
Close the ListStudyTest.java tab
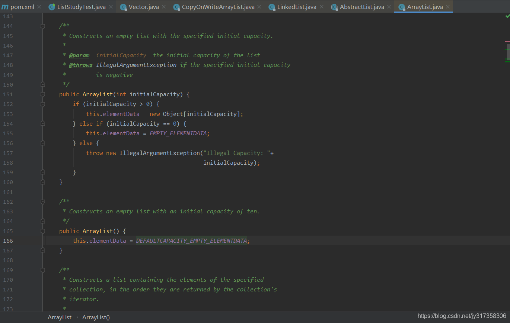[111, 7]
